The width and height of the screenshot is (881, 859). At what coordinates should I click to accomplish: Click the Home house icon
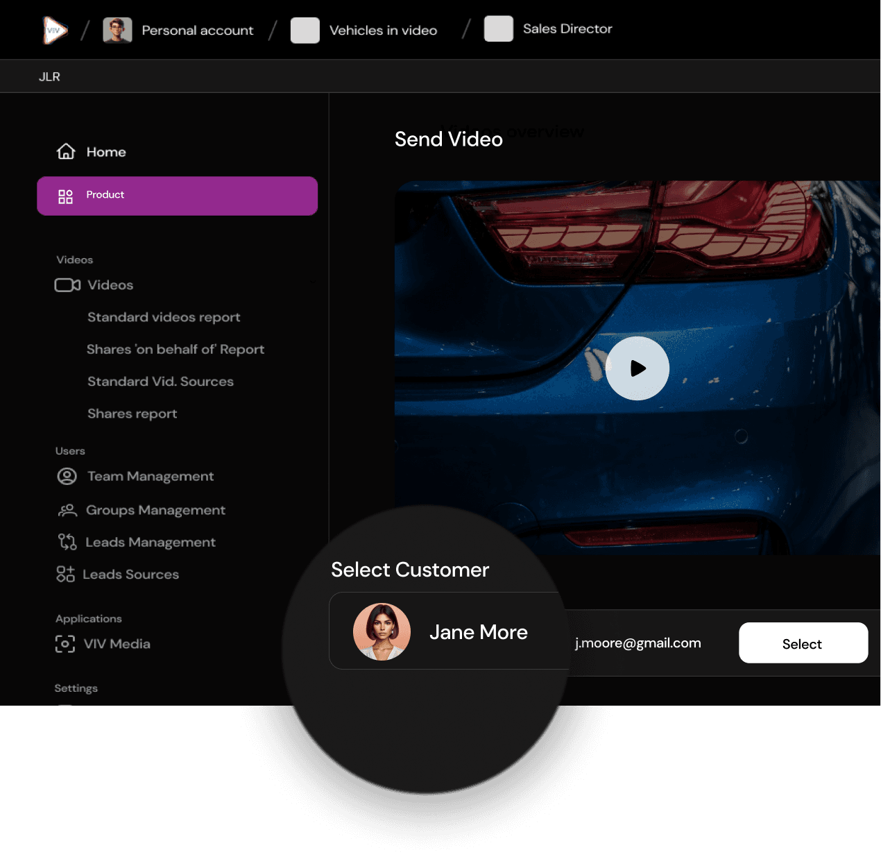pyautogui.click(x=66, y=151)
